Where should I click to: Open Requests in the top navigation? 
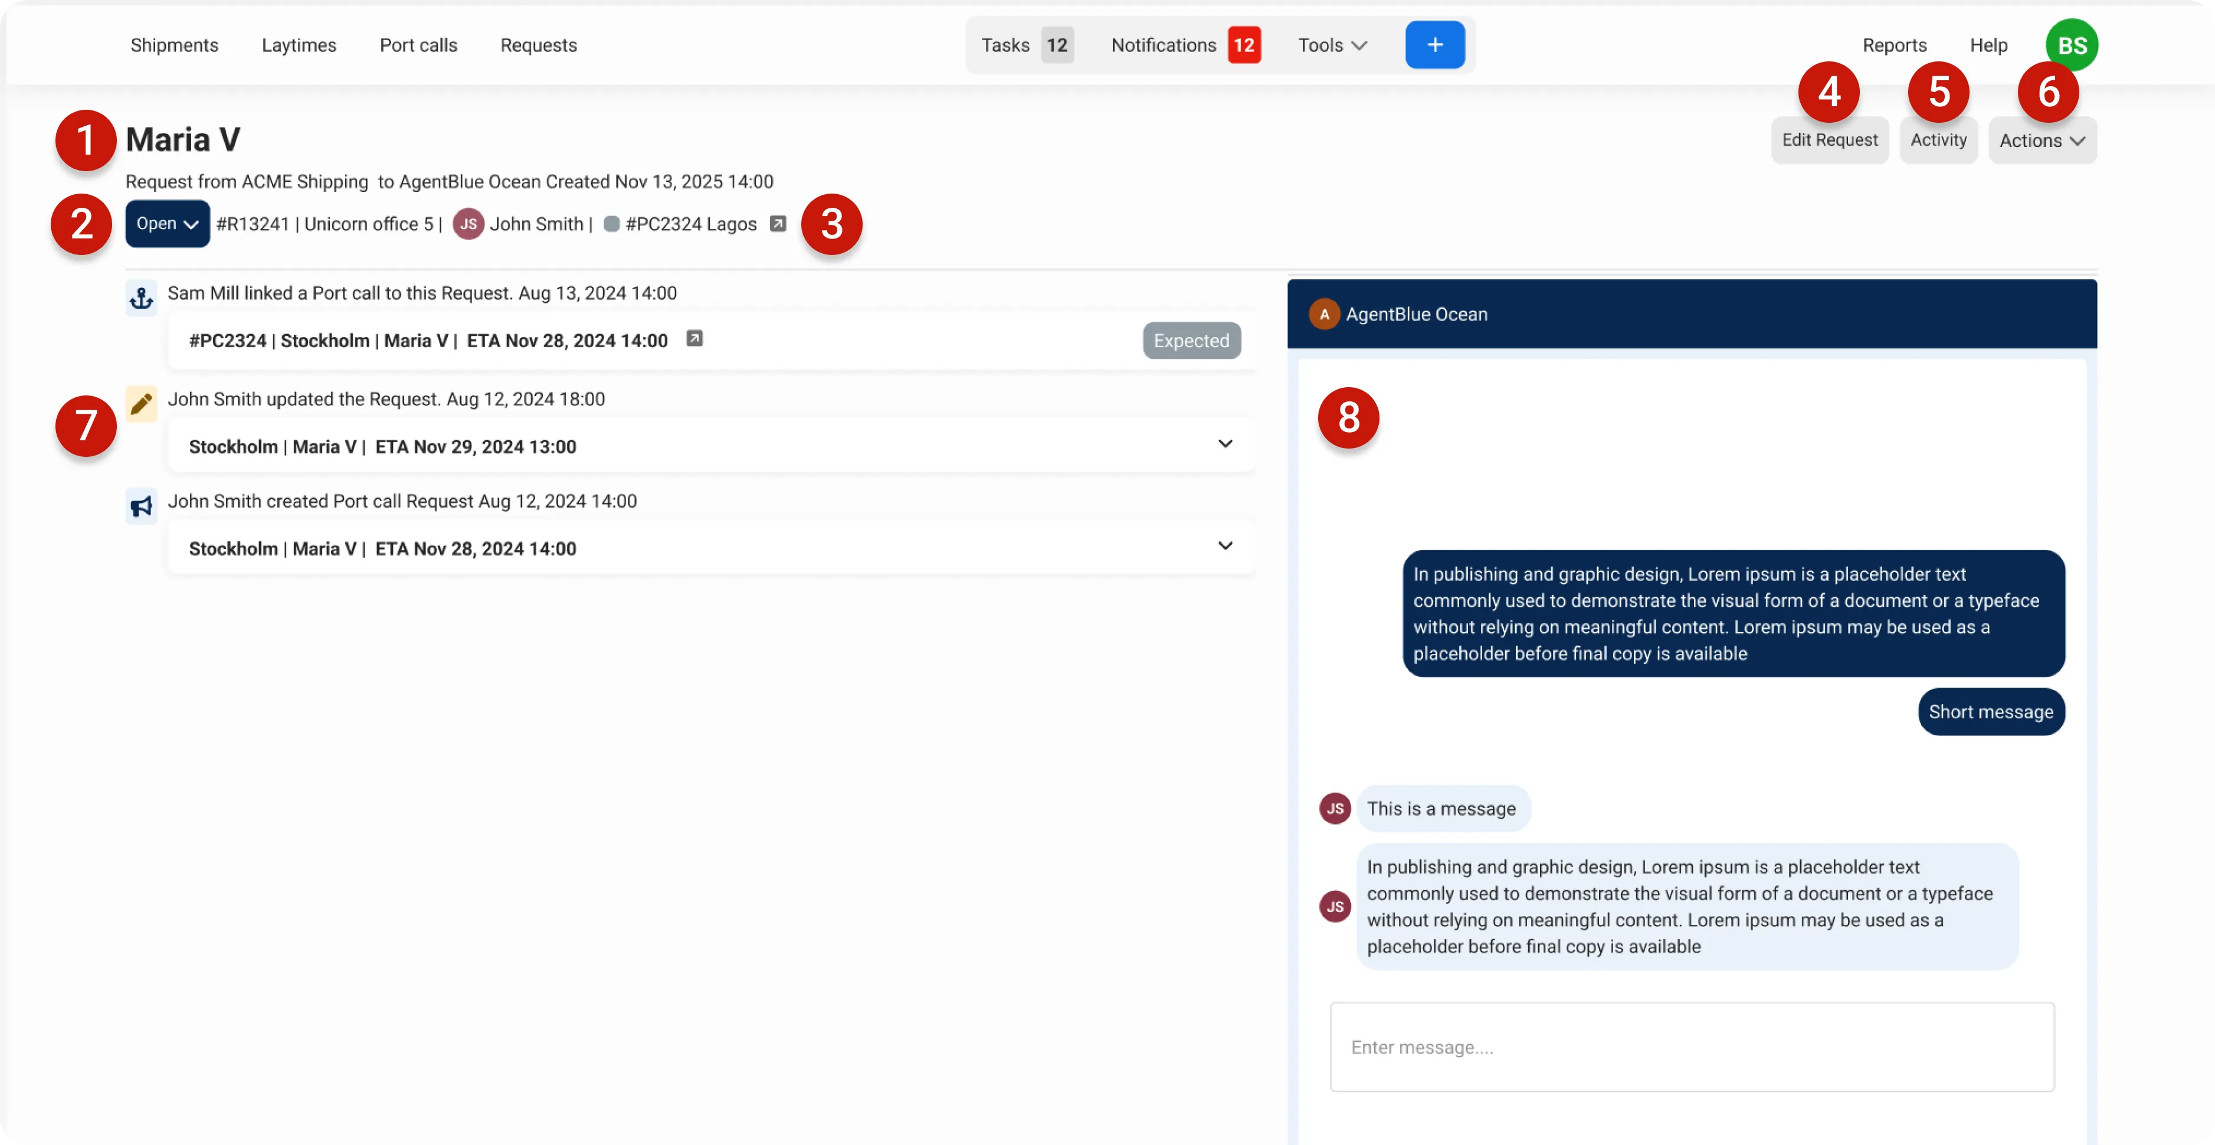[538, 45]
